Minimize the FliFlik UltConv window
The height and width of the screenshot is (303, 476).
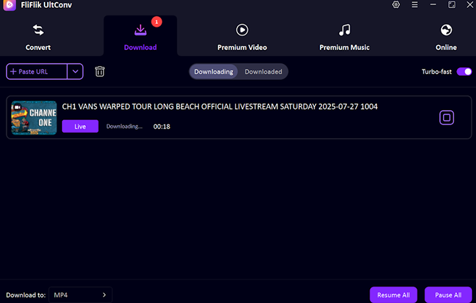coord(433,5)
